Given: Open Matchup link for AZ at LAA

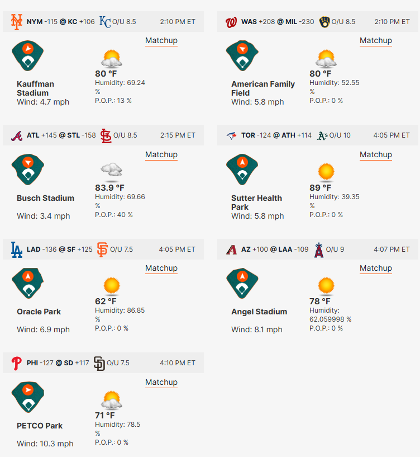Looking at the screenshot, I should (376, 268).
